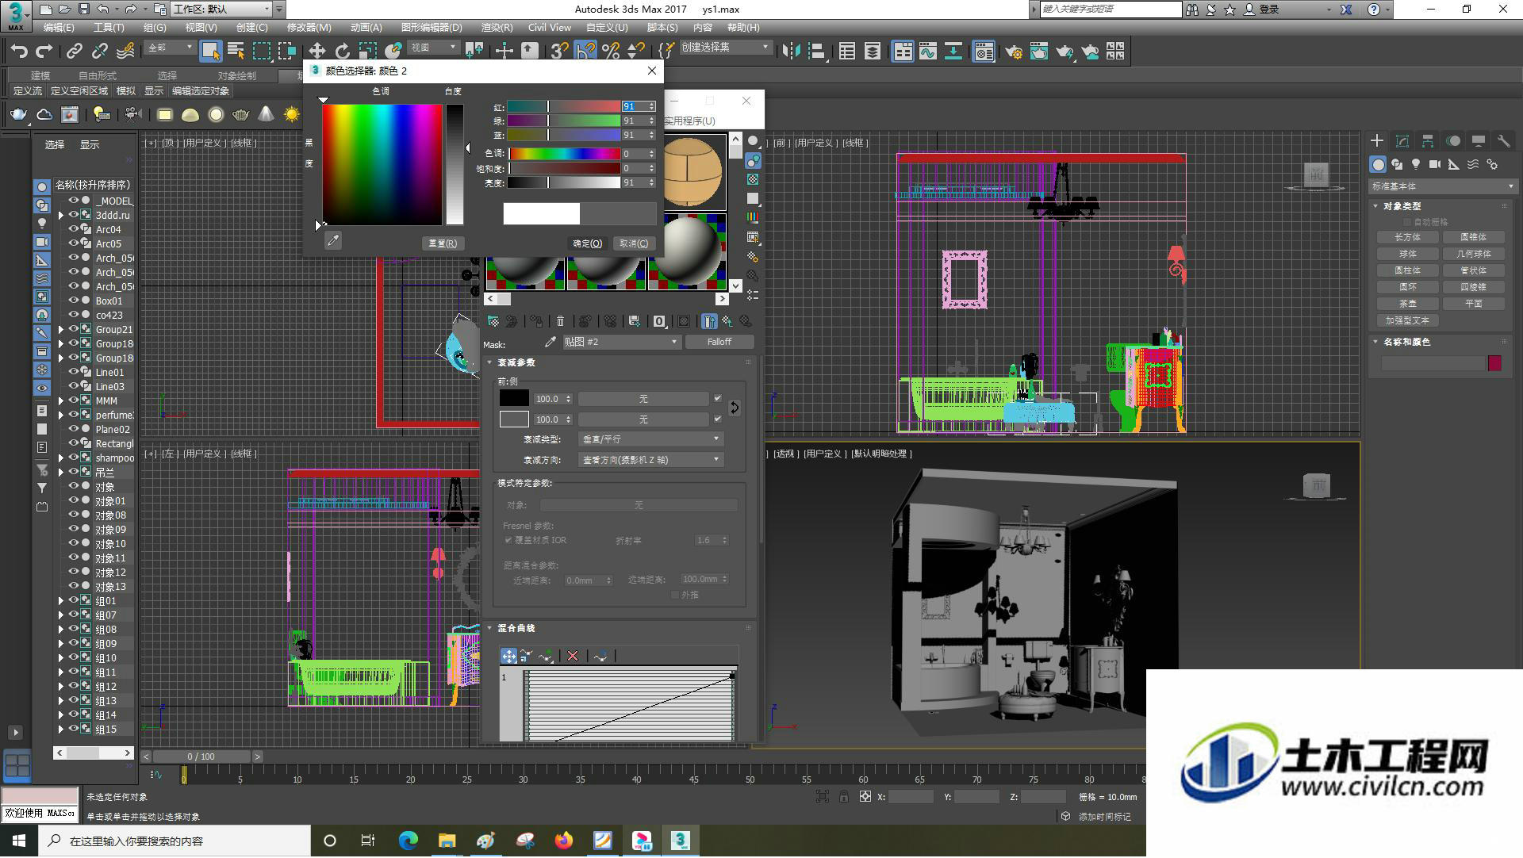Select the Cameras category icon

coord(1435,164)
